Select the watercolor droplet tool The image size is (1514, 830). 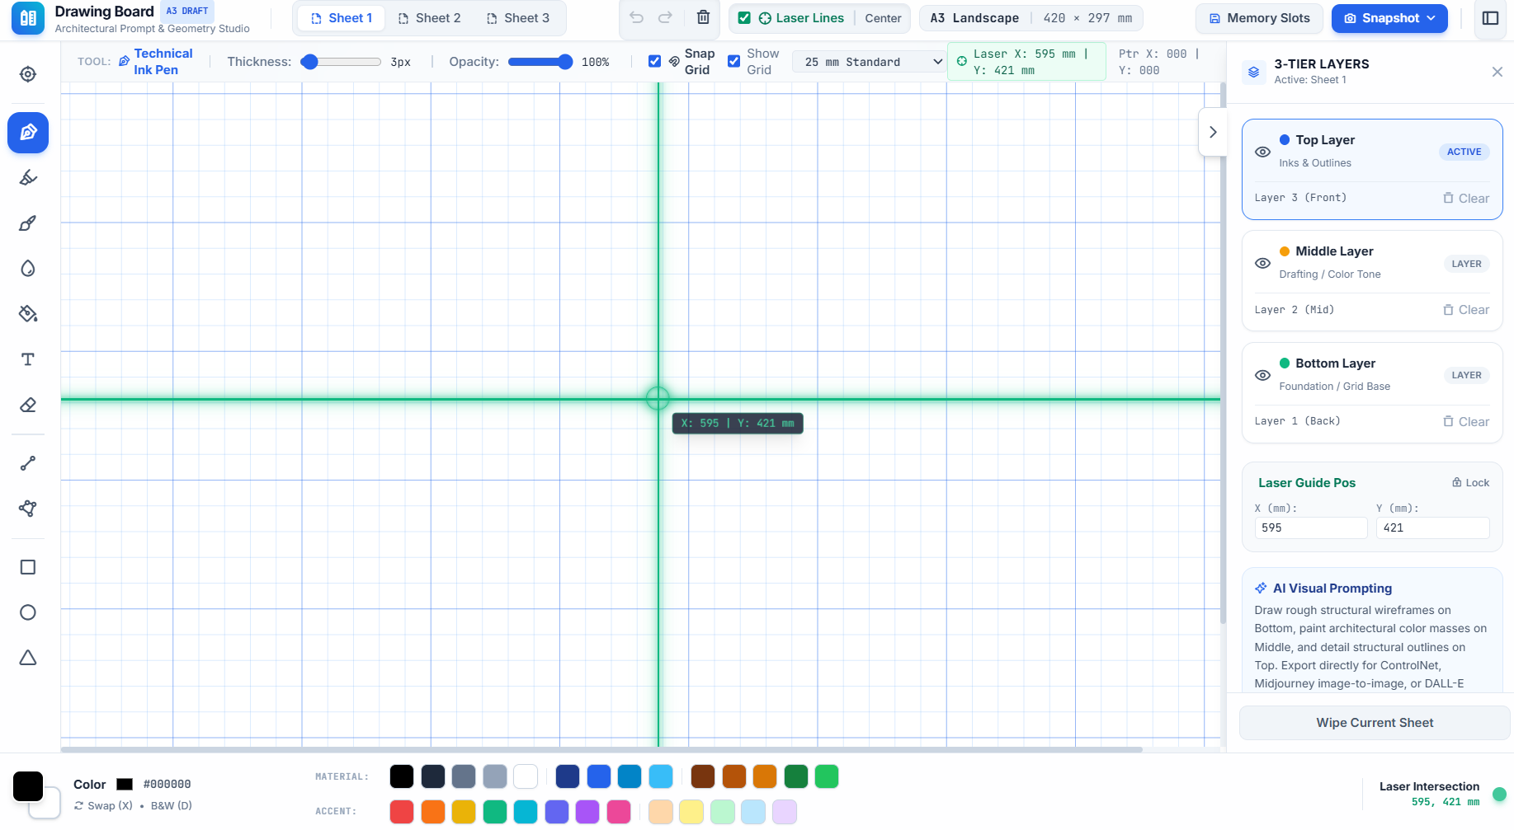[28, 269]
